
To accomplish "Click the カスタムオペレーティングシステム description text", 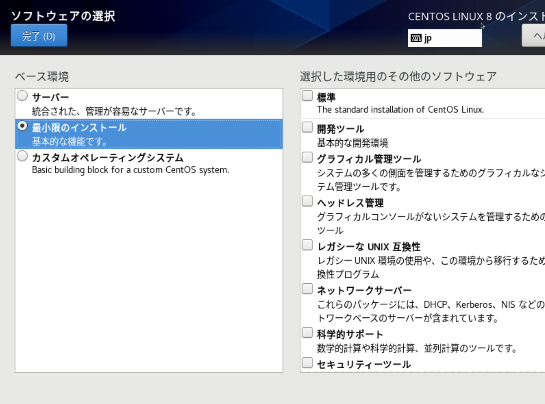I will tap(130, 170).
